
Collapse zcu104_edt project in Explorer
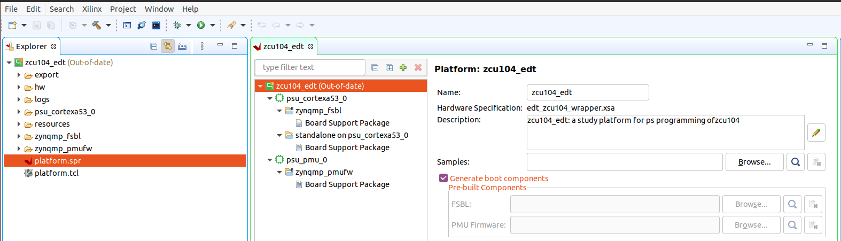click(9, 63)
